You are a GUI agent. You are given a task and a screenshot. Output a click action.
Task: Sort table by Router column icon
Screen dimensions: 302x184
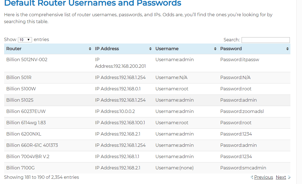coord(90,49)
